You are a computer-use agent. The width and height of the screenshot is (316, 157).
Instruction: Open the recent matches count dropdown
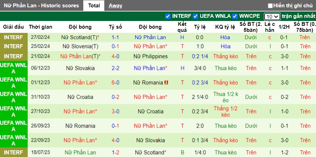pos(272,16)
